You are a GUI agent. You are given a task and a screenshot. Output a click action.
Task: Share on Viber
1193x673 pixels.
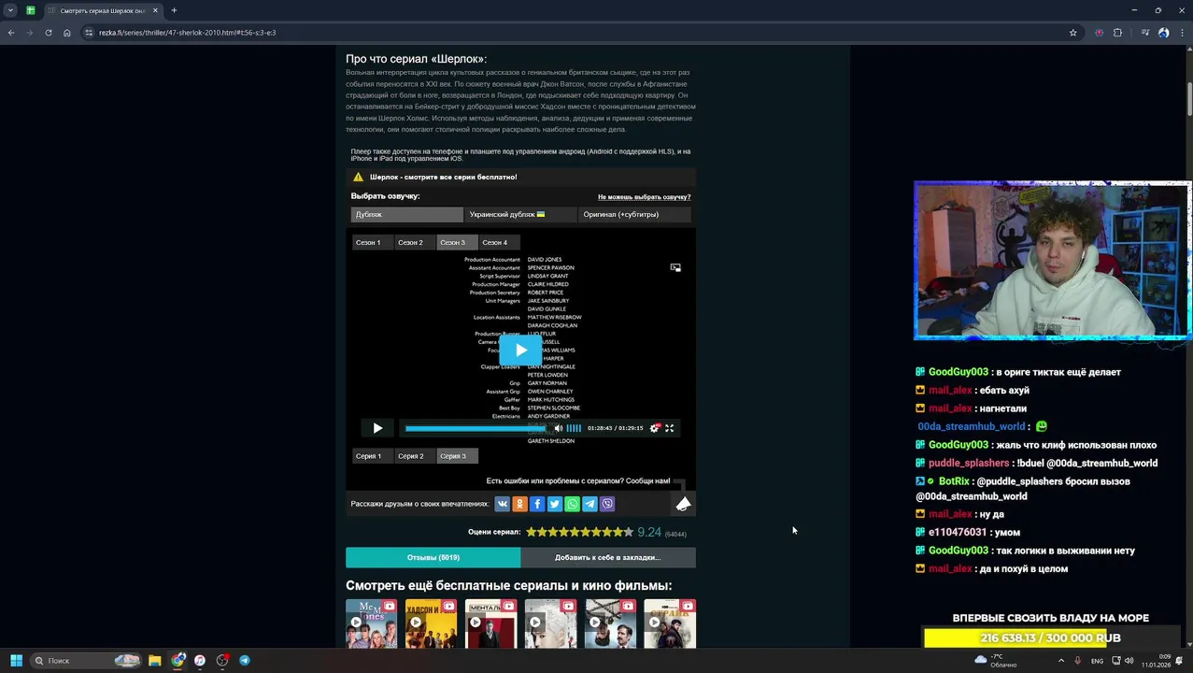tap(607, 504)
